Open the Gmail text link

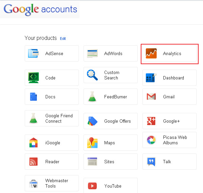pyautogui.click(x=169, y=97)
